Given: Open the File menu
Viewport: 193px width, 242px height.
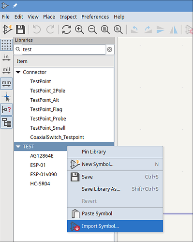Looking at the screenshot, I should click(6, 17).
